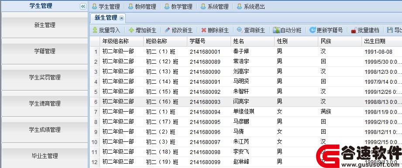Click class cell 初二（12）班

[162, 62]
